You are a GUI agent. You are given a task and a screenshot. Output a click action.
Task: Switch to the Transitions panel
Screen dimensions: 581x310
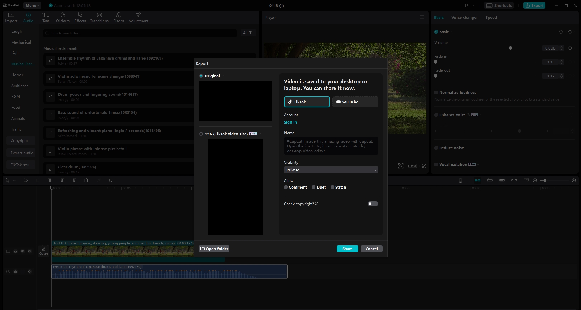(99, 17)
